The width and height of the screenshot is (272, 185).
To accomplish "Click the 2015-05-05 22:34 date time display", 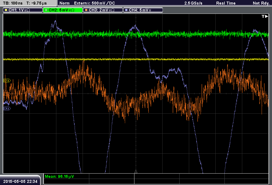I will click(x=20, y=182).
